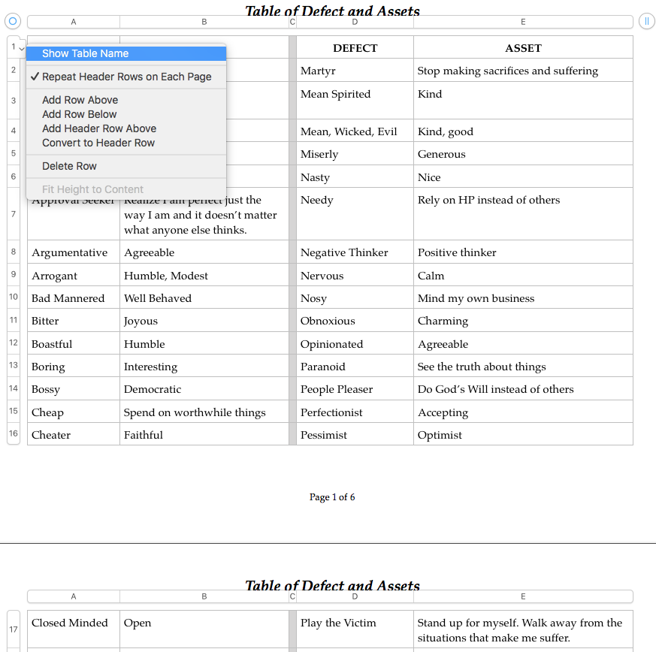Click the Bad Mannered cell
The image size is (656, 652).
point(74,297)
